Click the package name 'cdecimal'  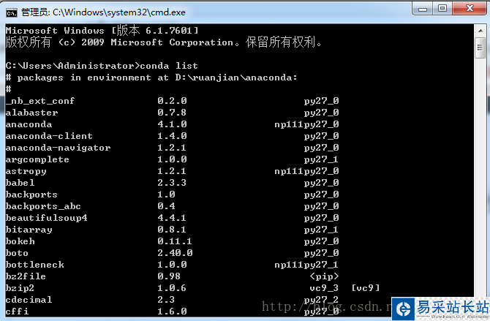29,300
